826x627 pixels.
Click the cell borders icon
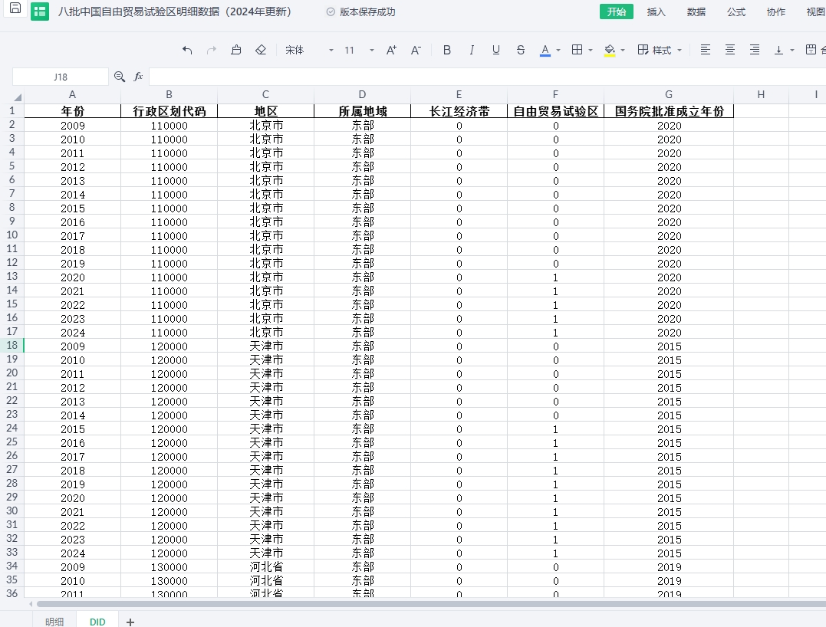578,50
